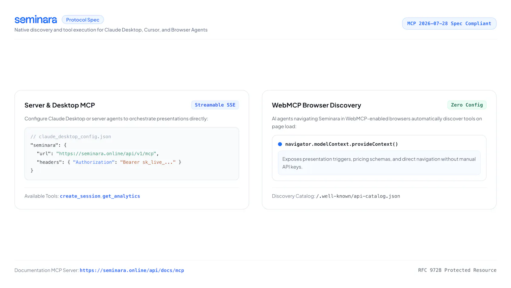This screenshot has width=511, height=288.
Task: Click the "seminara": { code line
Action: click(49, 145)
